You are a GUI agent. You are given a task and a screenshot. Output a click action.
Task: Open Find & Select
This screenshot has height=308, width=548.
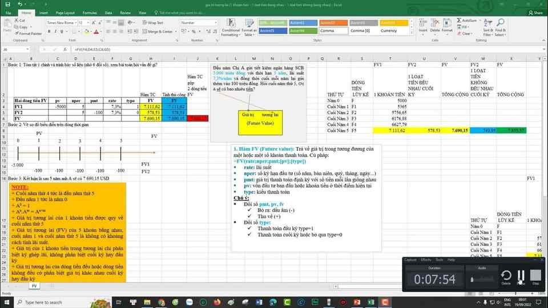(x=500, y=27)
